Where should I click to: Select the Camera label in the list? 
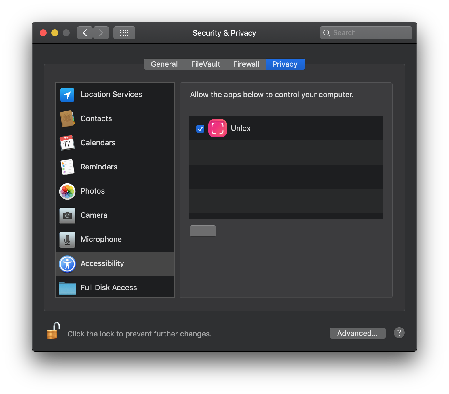point(94,215)
